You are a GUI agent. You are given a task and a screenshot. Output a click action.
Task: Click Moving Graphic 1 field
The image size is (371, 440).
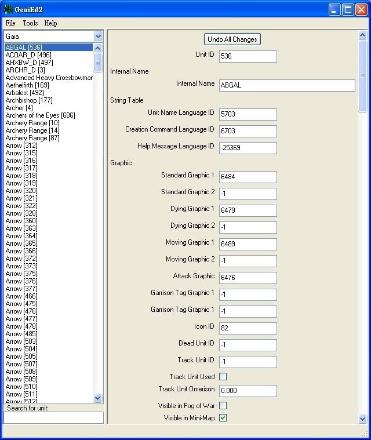click(248, 244)
